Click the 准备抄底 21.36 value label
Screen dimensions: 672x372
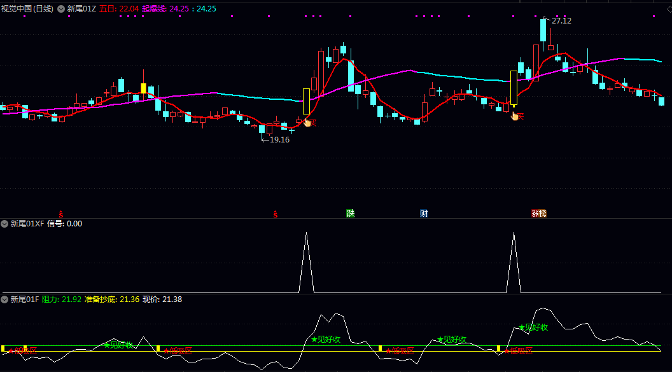pyautogui.click(x=111, y=300)
